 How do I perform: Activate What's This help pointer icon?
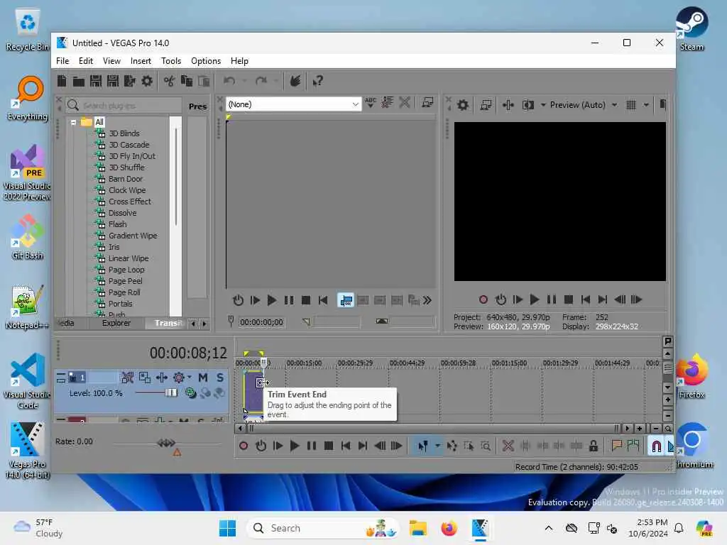tap(317, 81)
